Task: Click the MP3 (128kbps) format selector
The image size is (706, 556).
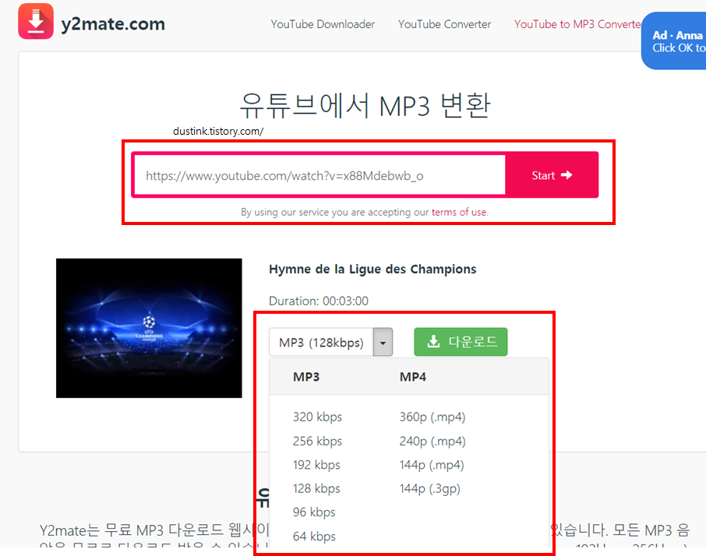Action: point(321,343)
